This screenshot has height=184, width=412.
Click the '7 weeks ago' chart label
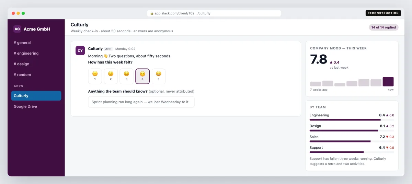coord(319,90)
